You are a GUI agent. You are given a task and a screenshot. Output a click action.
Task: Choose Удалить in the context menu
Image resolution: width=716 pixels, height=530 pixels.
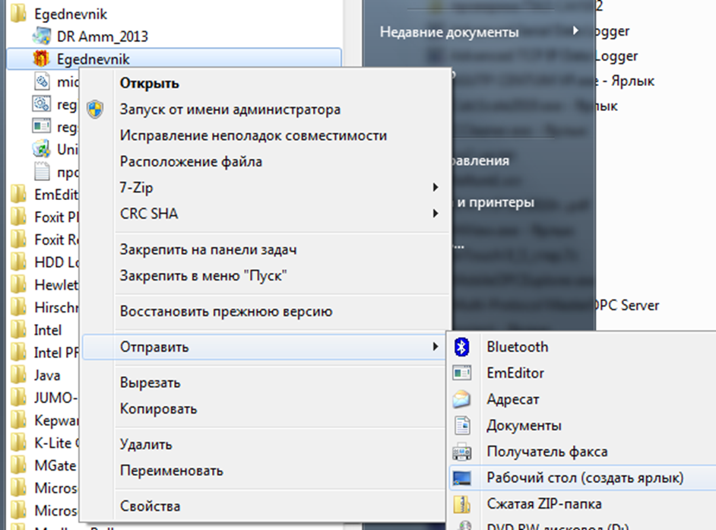point(146,445)
